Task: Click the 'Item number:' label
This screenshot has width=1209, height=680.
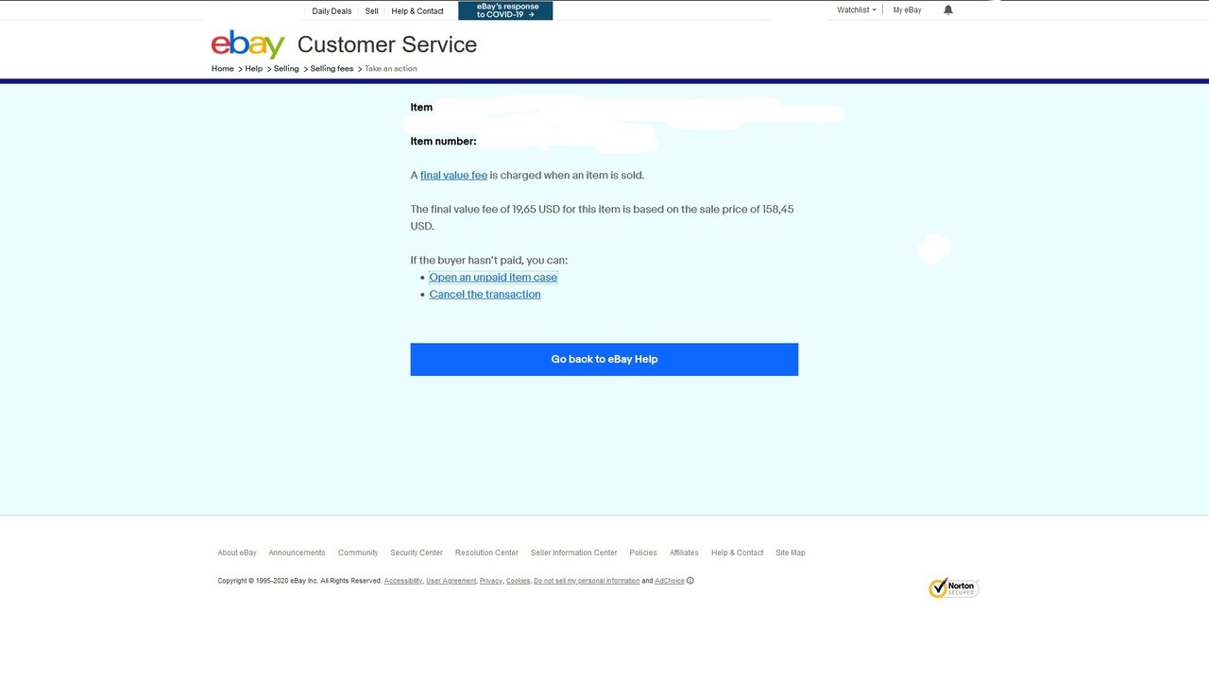Action: click(443, 142)
